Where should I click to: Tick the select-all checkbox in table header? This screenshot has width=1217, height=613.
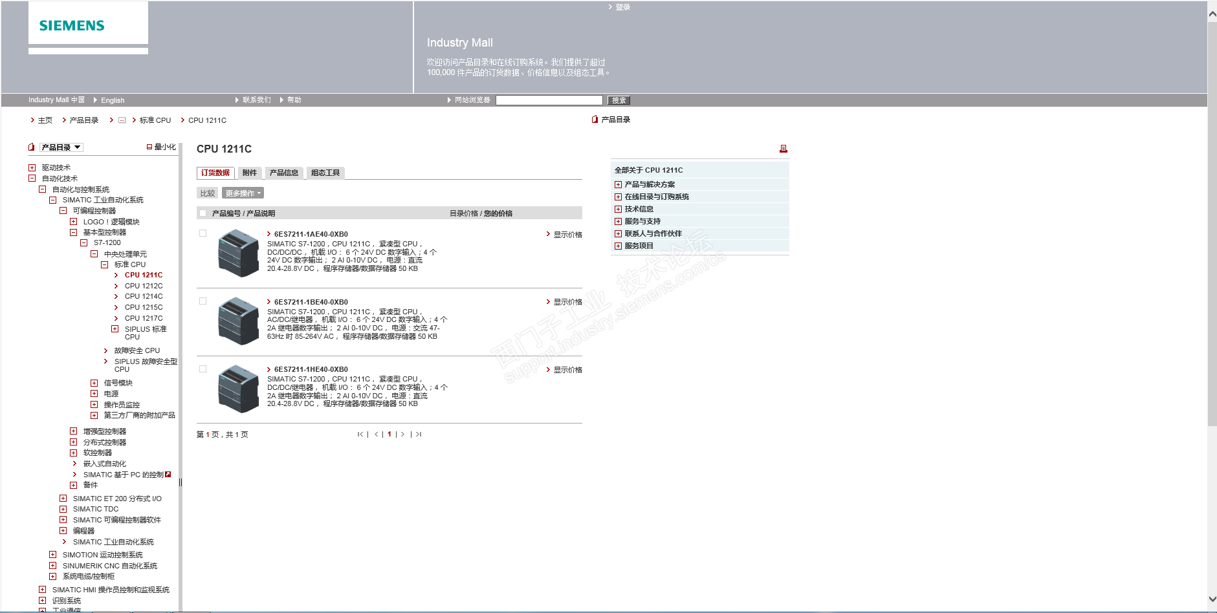click(203, 213)
